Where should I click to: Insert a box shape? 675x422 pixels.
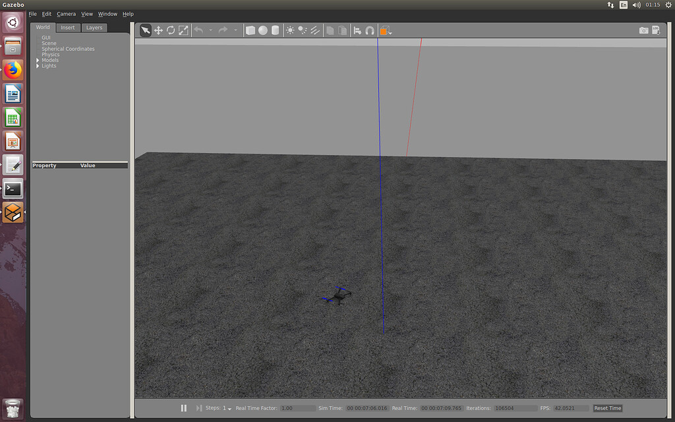point(250,30)
